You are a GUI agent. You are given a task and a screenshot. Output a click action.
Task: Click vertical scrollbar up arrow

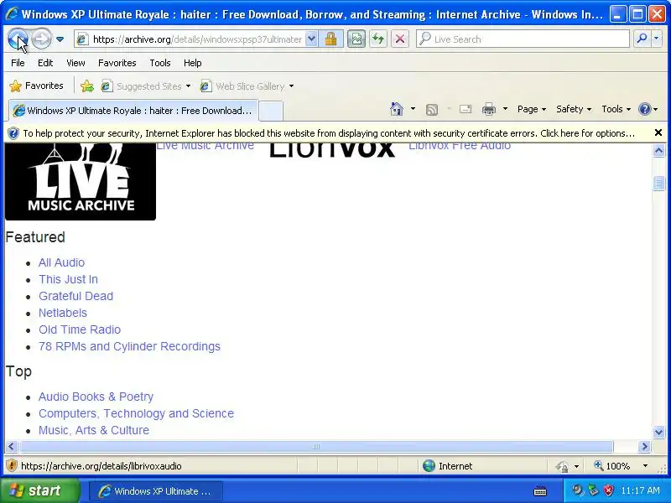(x=658, y=151)
